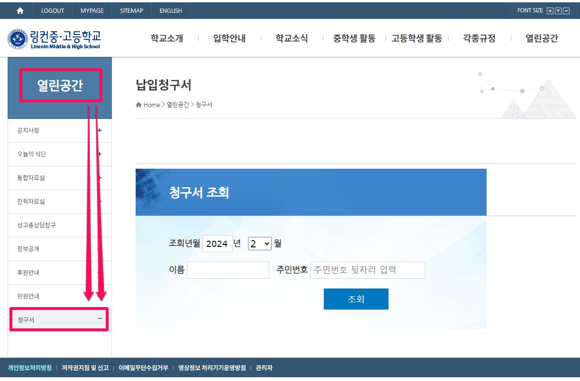Open the 각종규정 main menu
The height and width of the screenshot is (381, 580).
479,39
